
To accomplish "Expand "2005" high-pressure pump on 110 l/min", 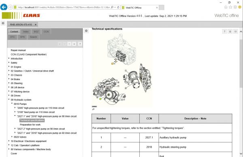I will coord(15,108).
